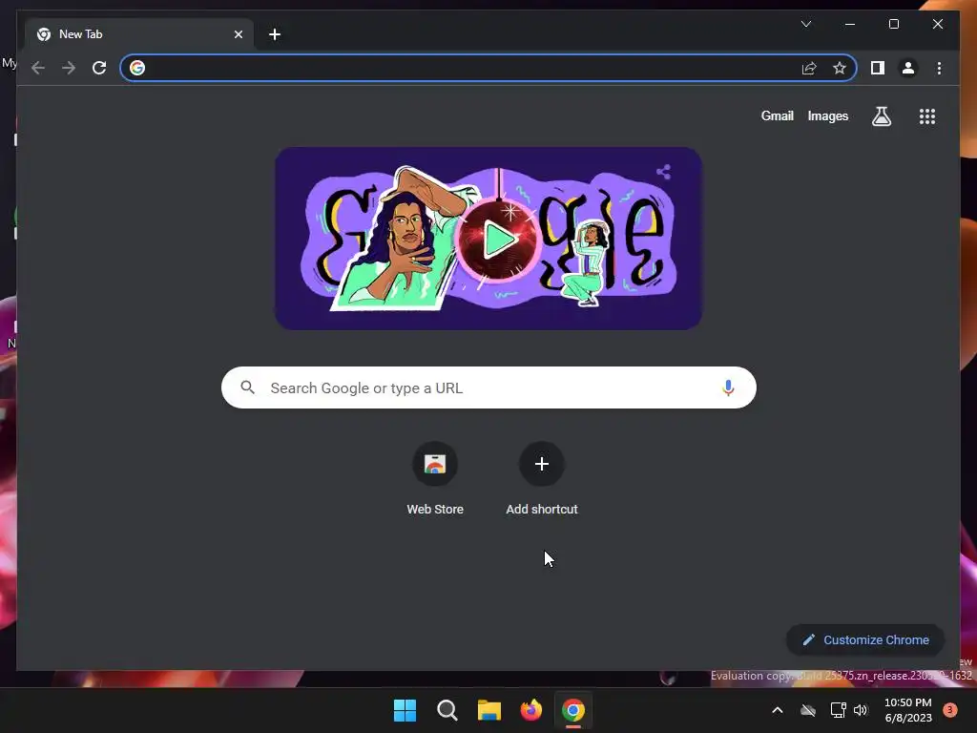Close the New Tab tab
977x733 pixels.
point(238,34)
